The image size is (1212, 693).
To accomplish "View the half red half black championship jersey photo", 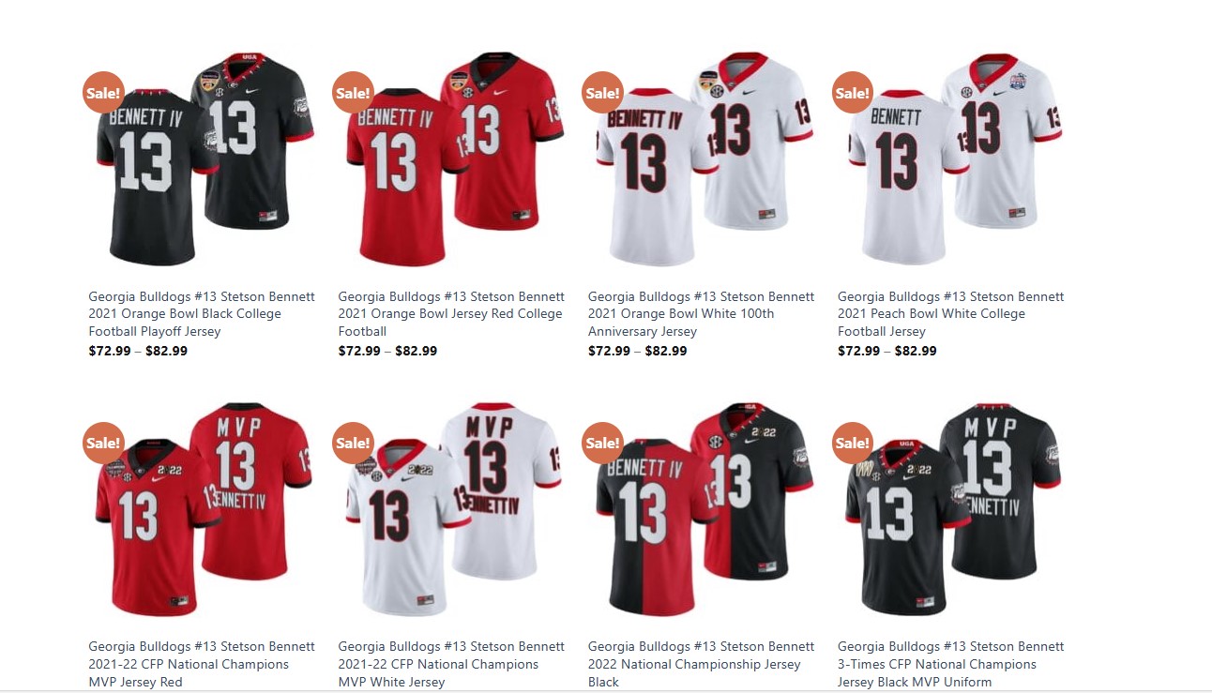I will point(704,509).
